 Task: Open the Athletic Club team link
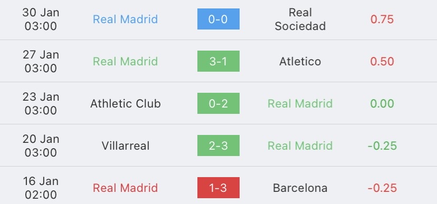point(126,103)
